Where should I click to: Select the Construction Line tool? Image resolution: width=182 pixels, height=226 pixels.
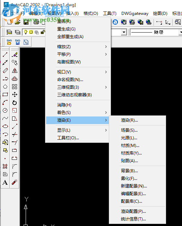tap(5, 62)
